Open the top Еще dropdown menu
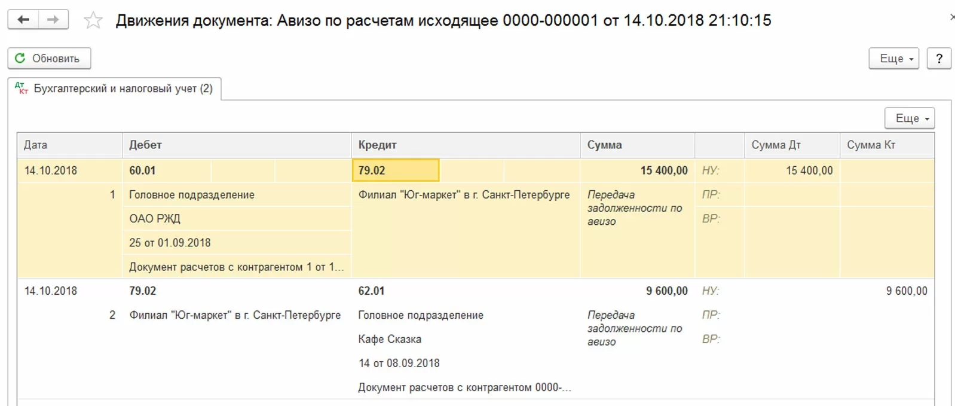955x406 pixels. click(893, 59)
